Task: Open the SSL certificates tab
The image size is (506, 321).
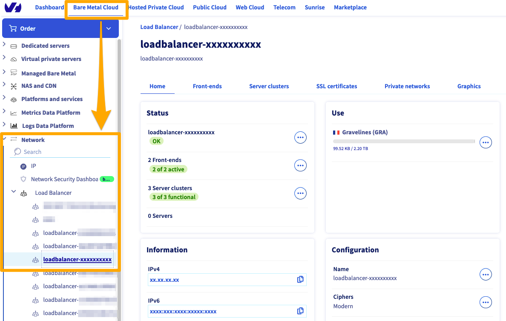Action: coord(336,86)
